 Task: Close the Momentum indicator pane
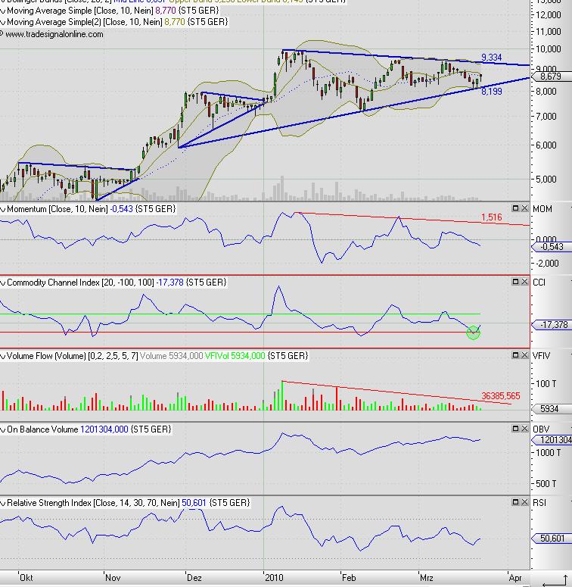tap(524, 208)
